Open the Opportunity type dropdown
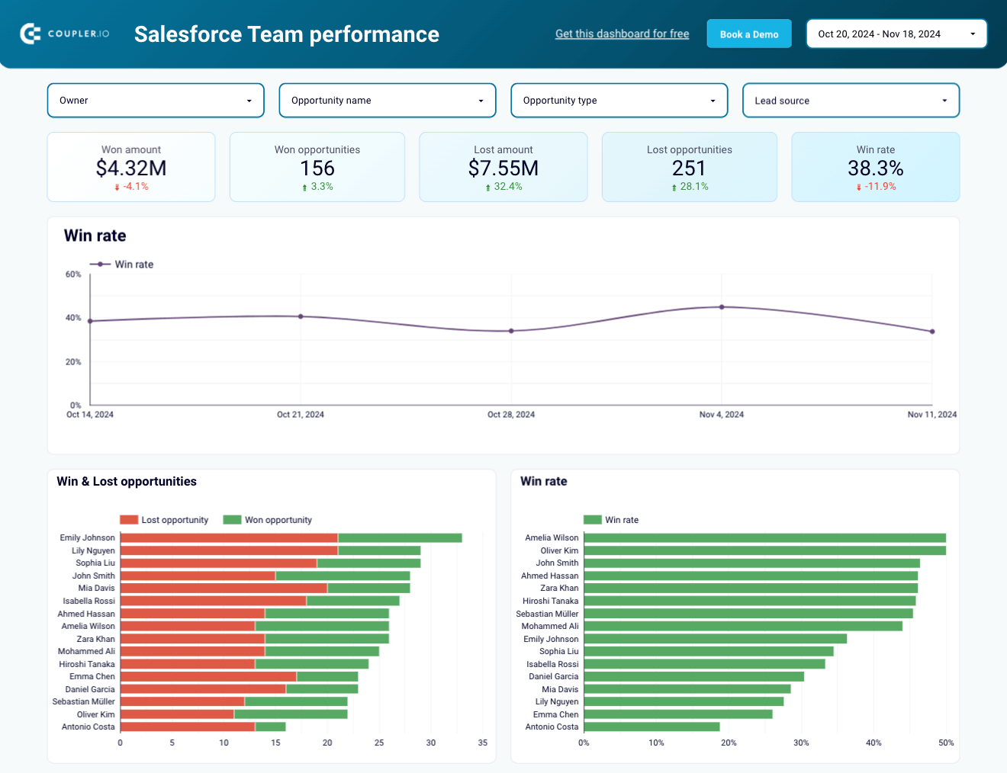1007x773 pixels. point(619,101)
